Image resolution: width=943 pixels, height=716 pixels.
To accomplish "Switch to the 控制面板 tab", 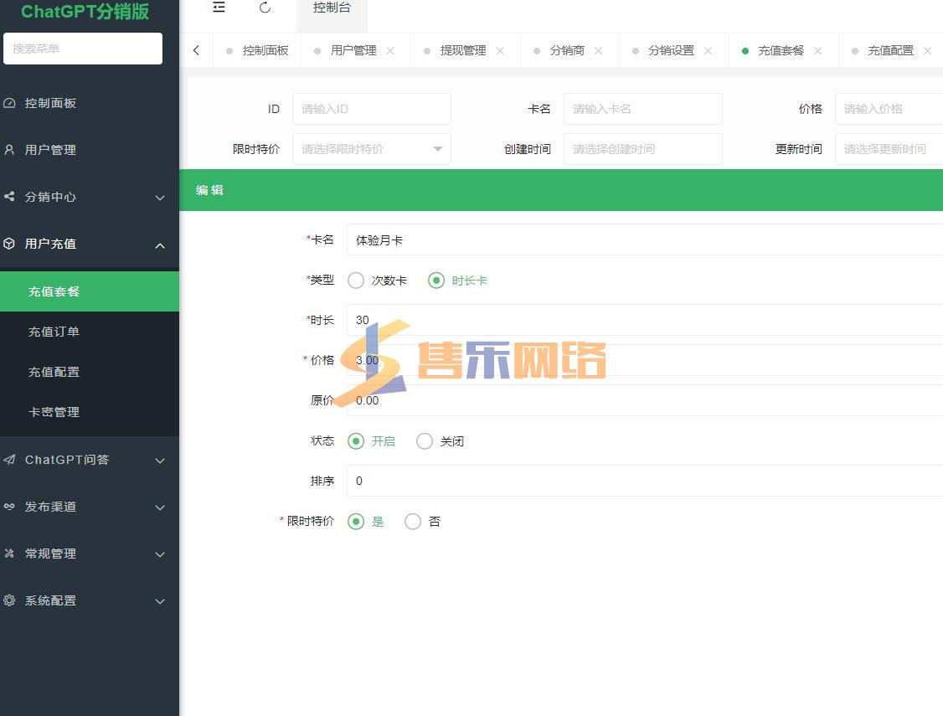I will tap(257, 50).
